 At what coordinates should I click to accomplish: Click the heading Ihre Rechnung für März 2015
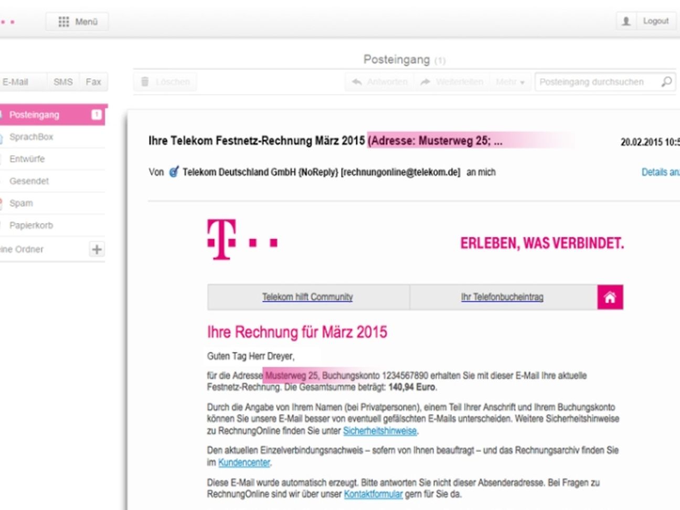click(297, 332)
